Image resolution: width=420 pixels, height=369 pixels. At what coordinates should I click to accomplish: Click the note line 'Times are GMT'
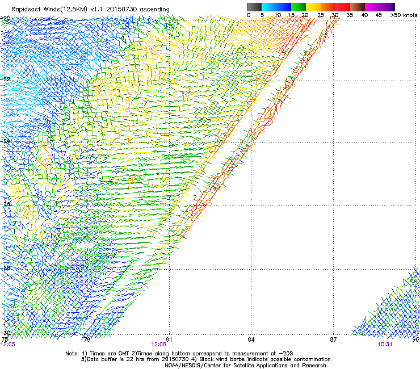pyautogui.click(x=110, y=354)
